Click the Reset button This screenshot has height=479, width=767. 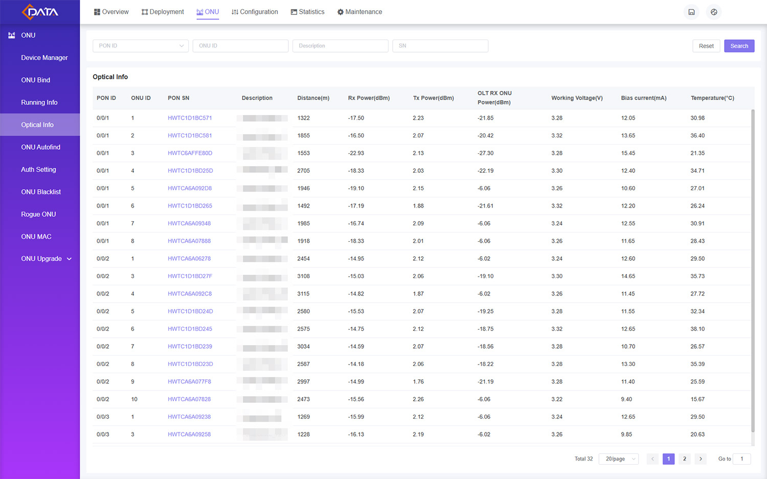pyautogui.click(x=706, y=46)
